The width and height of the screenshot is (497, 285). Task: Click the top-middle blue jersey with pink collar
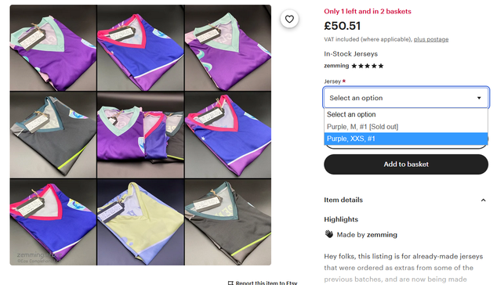(140, 48)
